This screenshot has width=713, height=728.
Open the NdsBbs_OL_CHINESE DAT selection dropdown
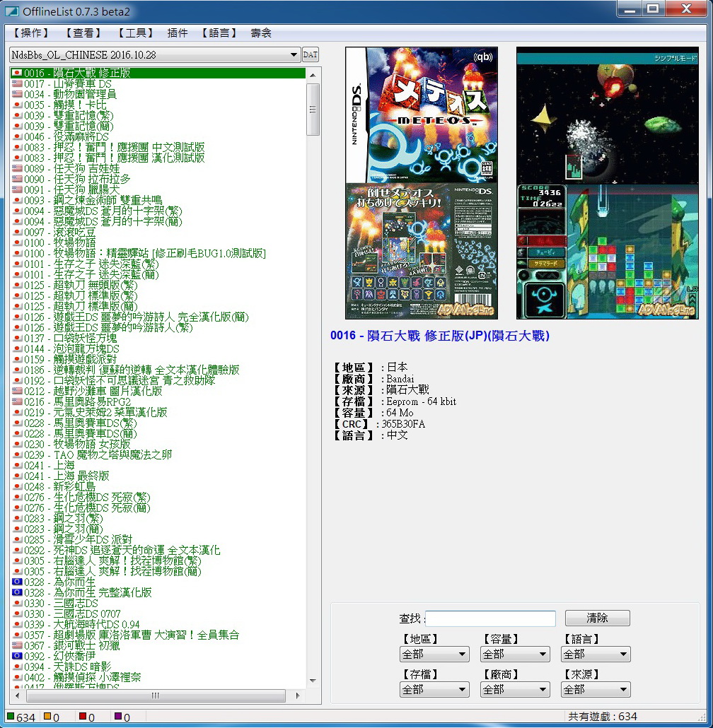155,55
